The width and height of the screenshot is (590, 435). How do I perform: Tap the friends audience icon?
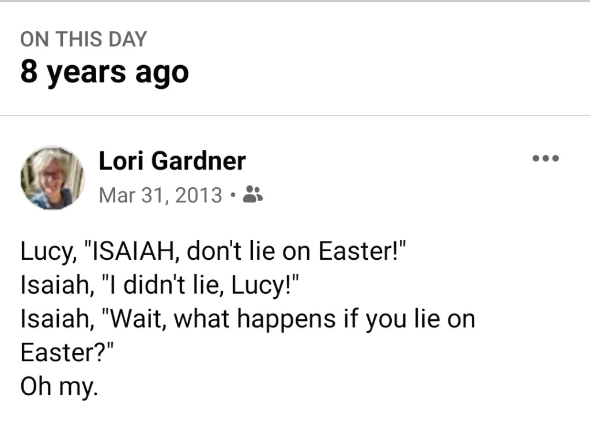pos(253,195)
